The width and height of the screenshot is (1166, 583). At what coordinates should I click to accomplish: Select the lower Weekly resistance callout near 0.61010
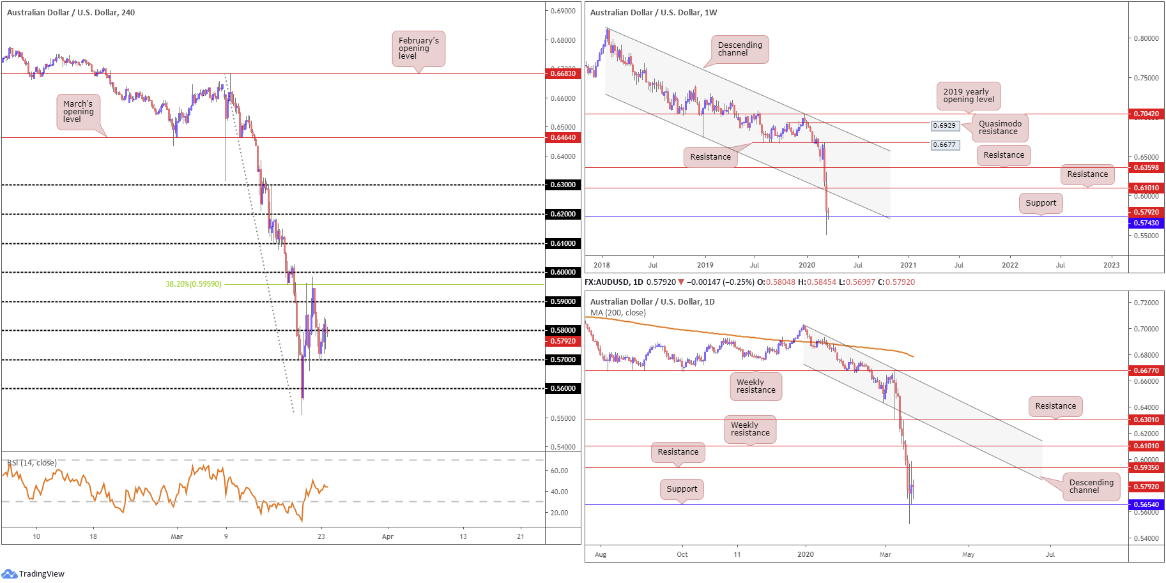(750, 429)
